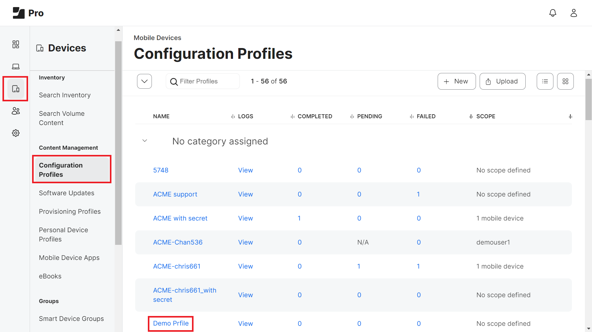Open the Users icon in left rail
The image size is (592, 332).
pyautogui.click(x=16, y=111)
